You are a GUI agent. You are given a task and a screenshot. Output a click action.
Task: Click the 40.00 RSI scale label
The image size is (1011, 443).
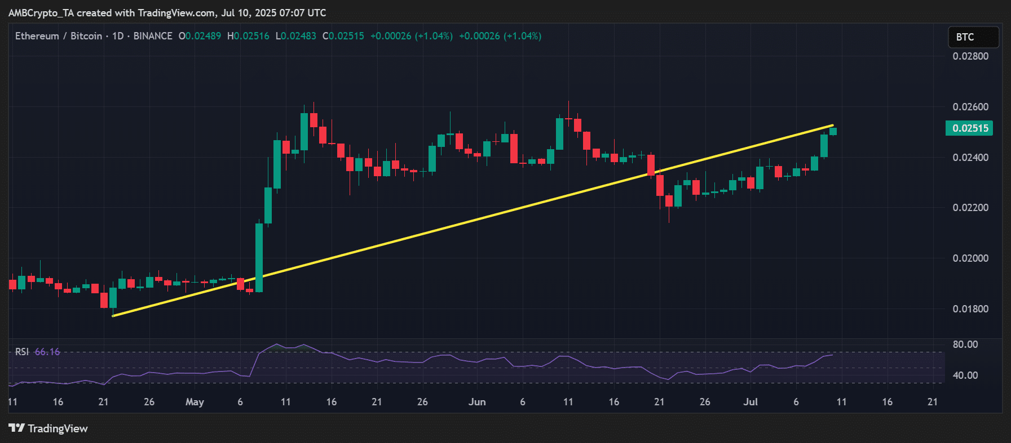click(965, 375)
